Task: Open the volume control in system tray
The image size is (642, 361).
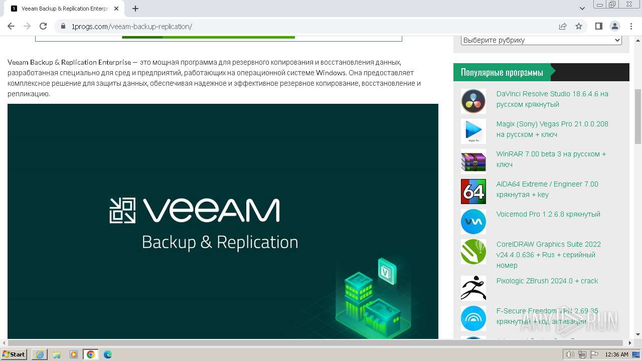Action: tap(570, 354)
